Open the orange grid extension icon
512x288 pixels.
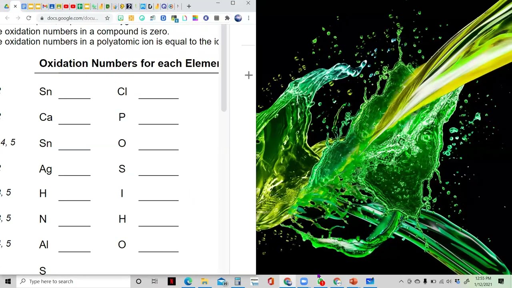(x=131, y=18)
